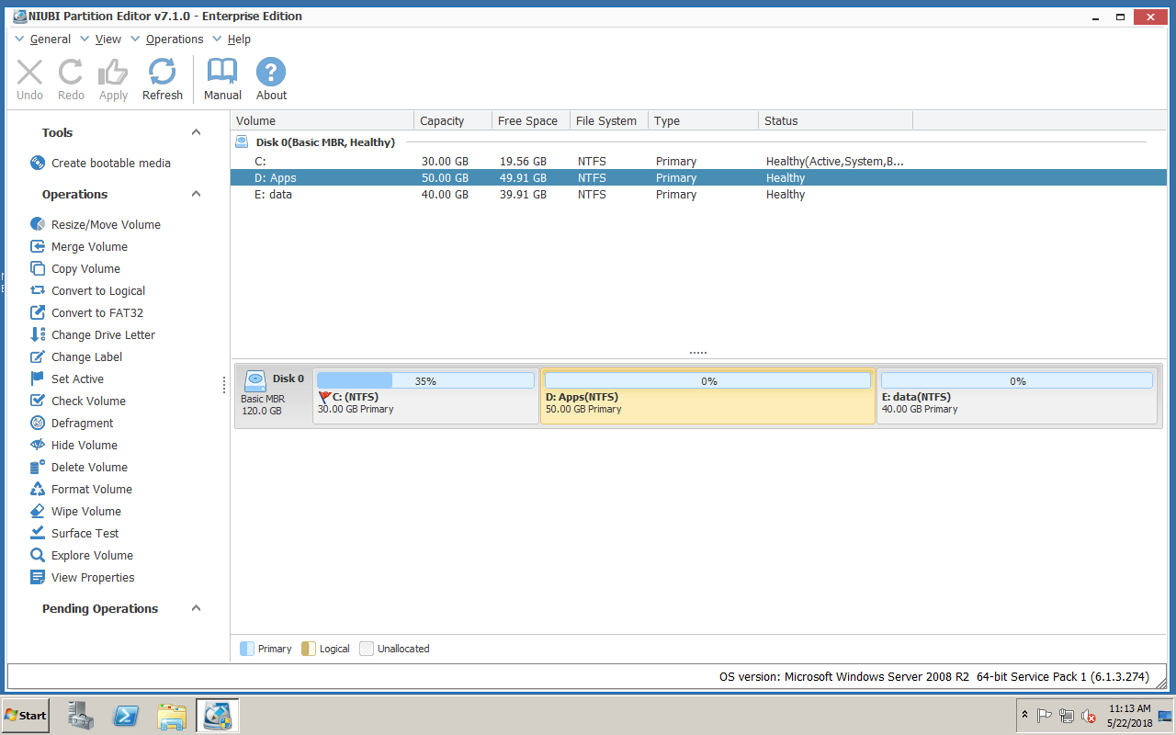Click the Set Active flag icon
This screenshot has height=735, width=1176.
(38, 379)
